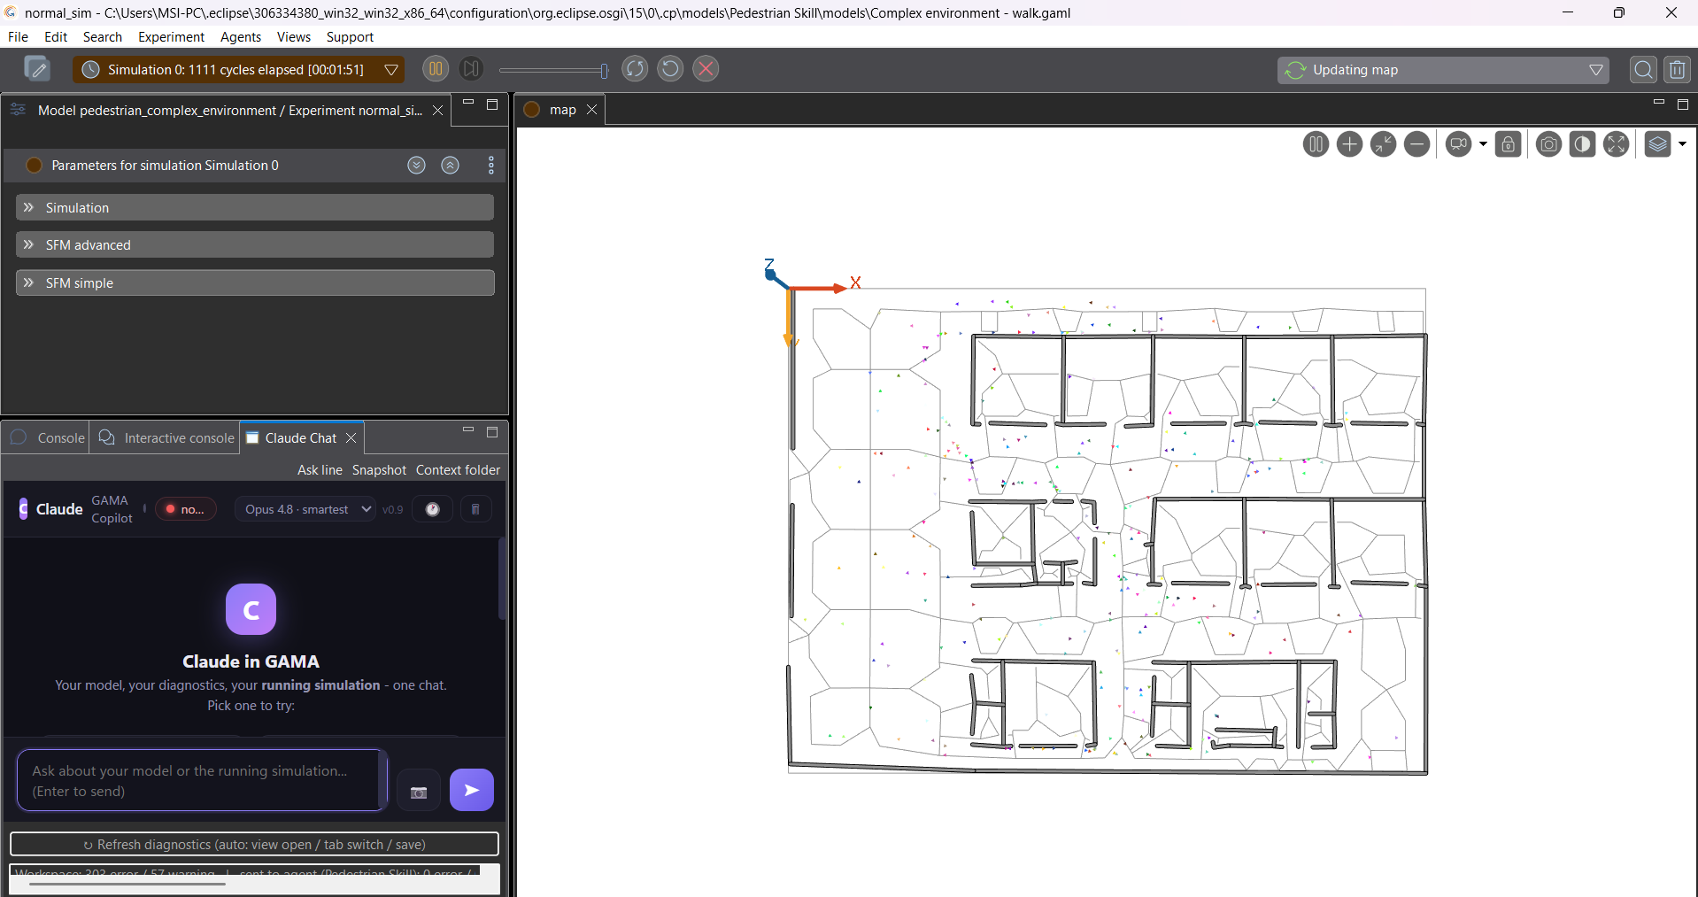1698x897 pixels.
Task: Step the simulation forward one cycle
Action: tap(471, 69)
